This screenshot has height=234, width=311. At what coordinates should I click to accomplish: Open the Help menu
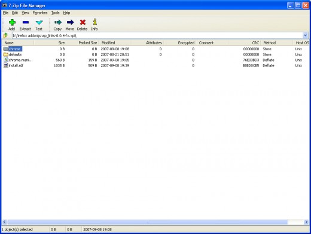click(66, 13)
